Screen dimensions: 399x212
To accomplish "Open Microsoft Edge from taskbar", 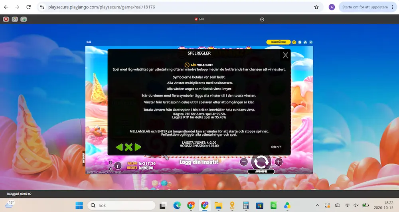I will tap(177, 205).
